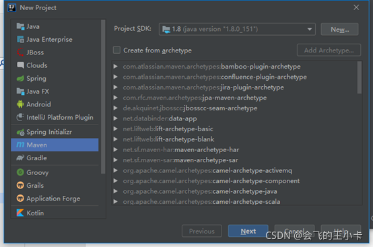
Task: Click the SDK folder icon in combo box
Action: click(x=166, y=30)
